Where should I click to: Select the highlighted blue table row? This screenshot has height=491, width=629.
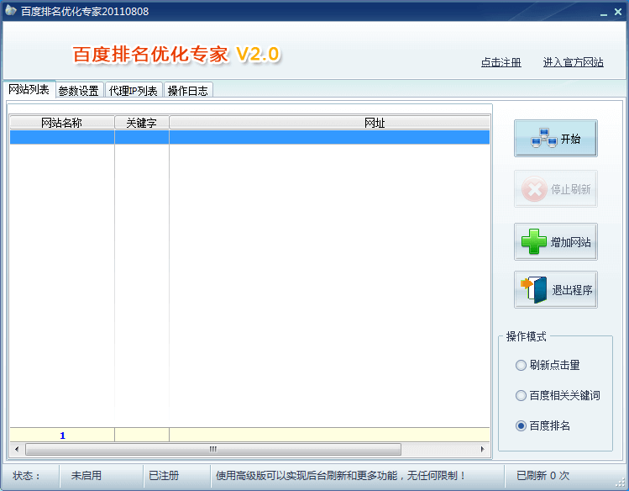pos(249,137)
